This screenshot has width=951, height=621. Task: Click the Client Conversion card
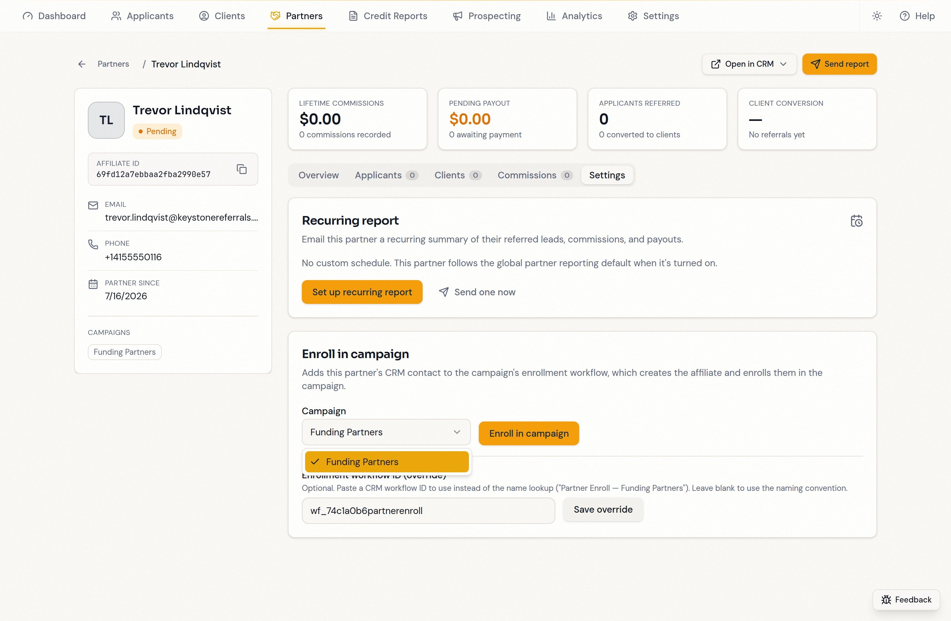(807, 119)
